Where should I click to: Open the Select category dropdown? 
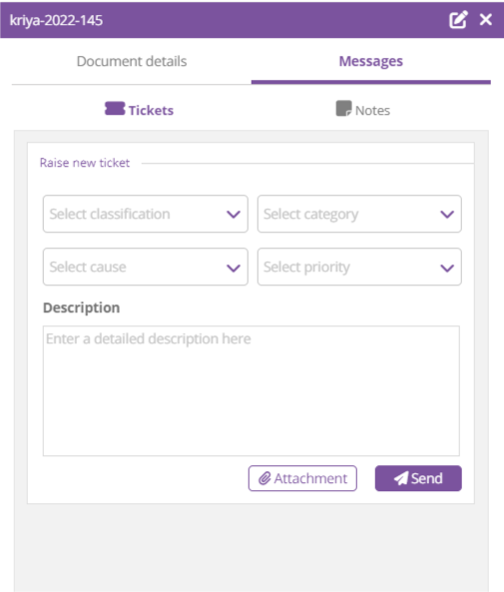coord(359,214)
